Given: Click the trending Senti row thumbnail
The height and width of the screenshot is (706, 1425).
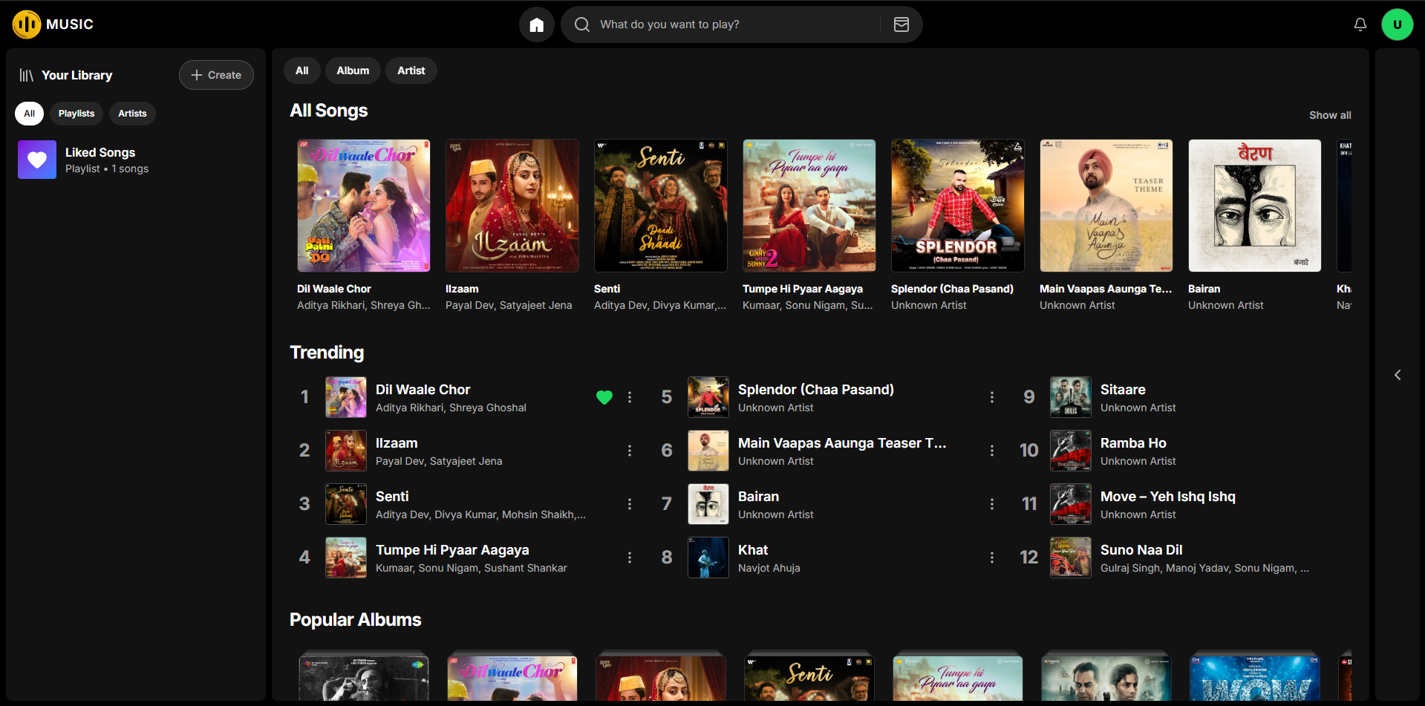Looking at the screenshot, I should [346, 504].
